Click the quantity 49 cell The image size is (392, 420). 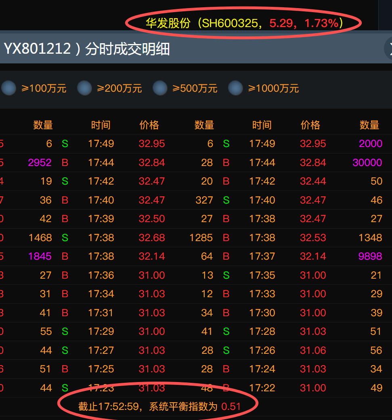pyautogui.click(x=376, y=388)
